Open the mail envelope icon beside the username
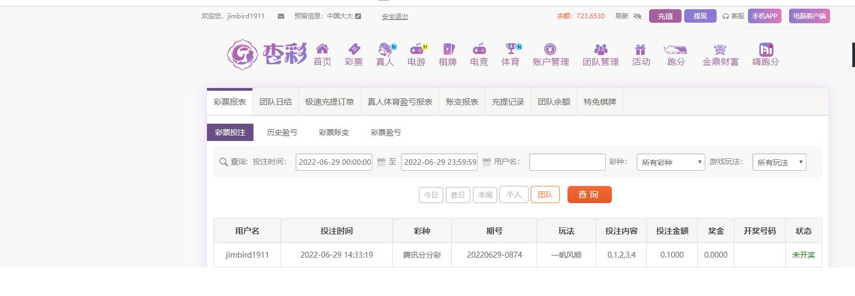The width and height of the screenshot is (855, 296). [x=280, y=16]
